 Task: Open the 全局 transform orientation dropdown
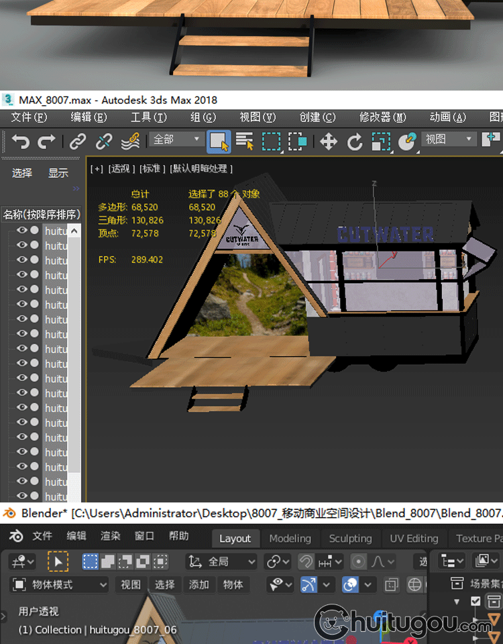click(x=222, y=561)
